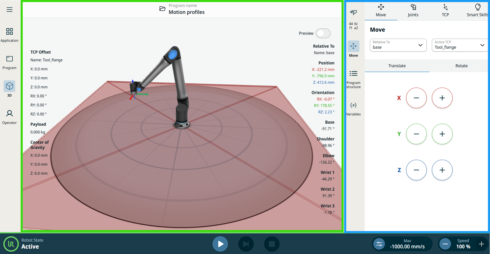
Task: Open the Application section in sidebar
Action: [x=10, y=35]
